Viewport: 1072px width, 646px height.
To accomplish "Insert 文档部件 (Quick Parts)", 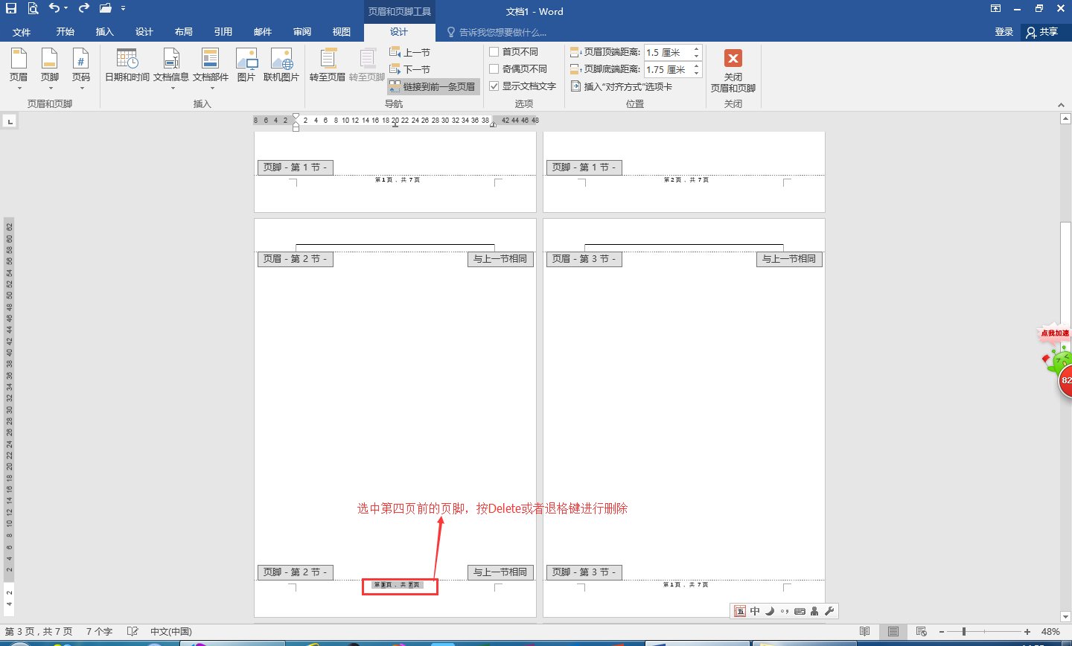I will pyautogui.click(x=211, y=67).
